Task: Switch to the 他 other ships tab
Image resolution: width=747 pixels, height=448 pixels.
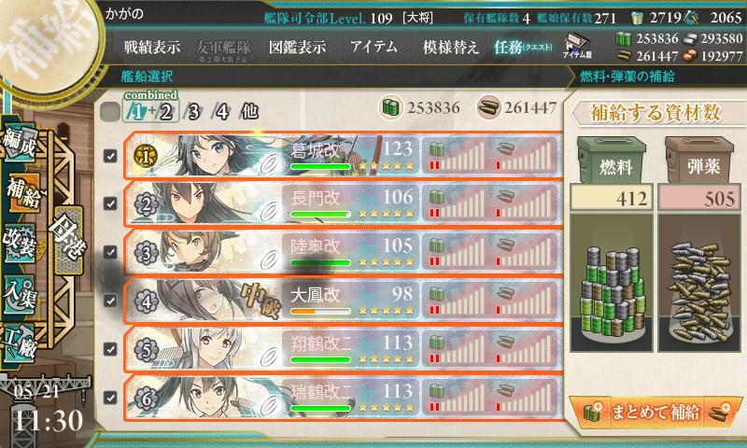Action: click(249, 112)
